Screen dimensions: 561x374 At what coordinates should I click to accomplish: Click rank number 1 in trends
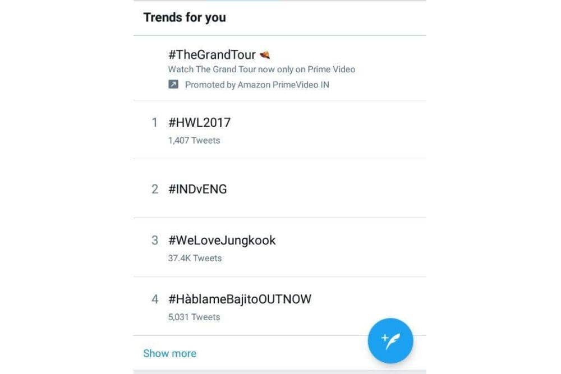pos(155,123)
